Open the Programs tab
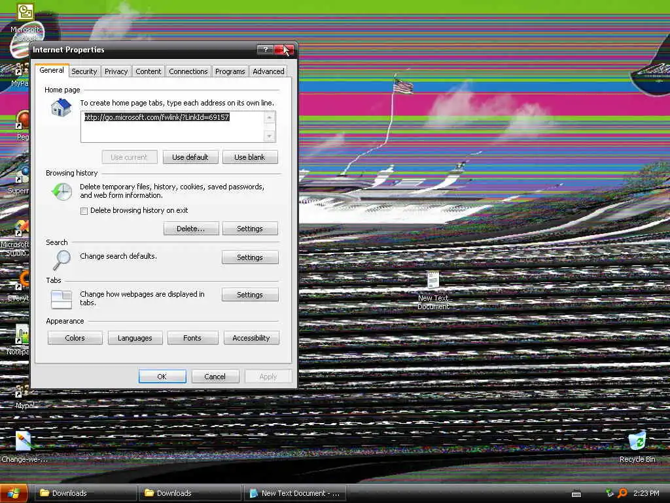The width and height of the screenshot is (670, 503). tap(230, 71)
